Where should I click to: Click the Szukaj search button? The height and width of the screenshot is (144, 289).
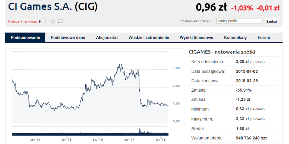[272, 21]
